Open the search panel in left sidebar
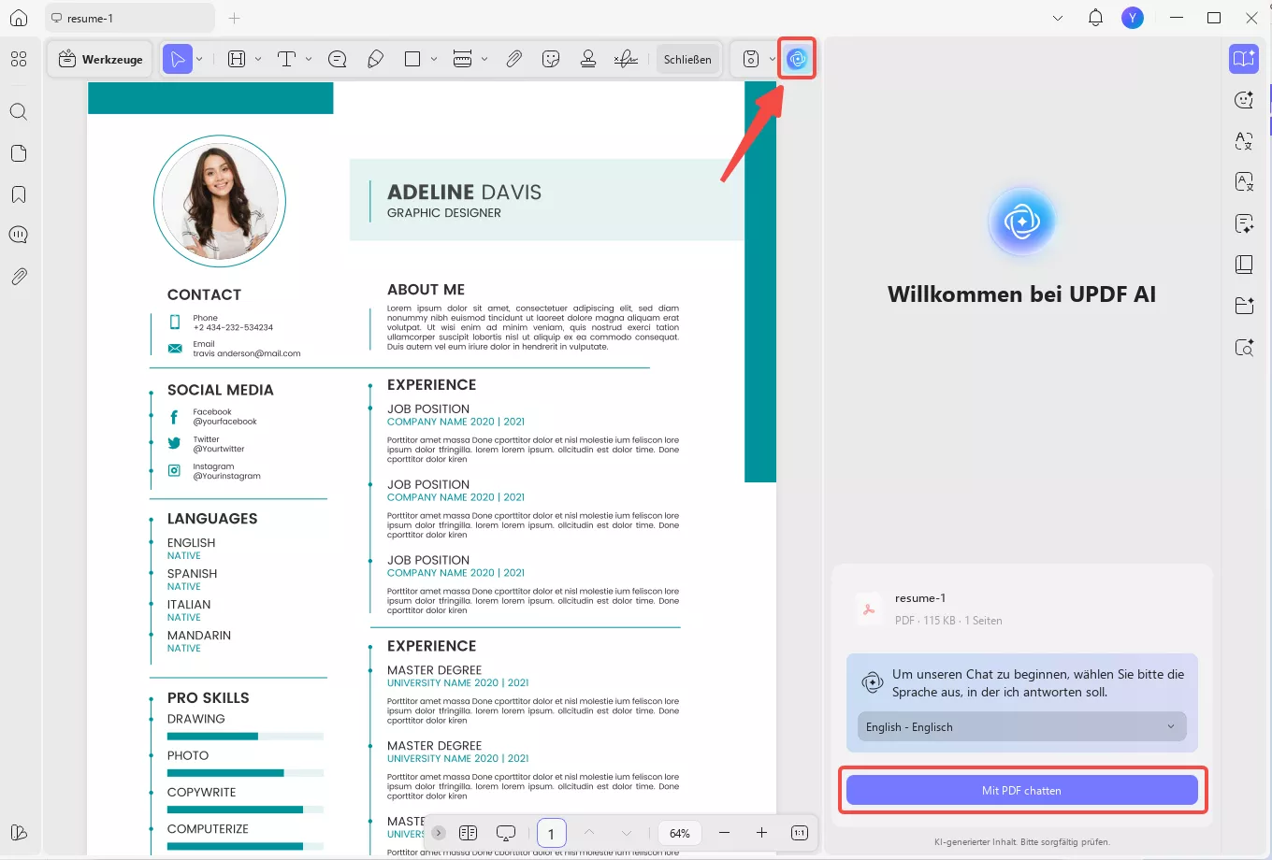The width and height of the screenshot is (1272, 860). click(x=19, y=112)
